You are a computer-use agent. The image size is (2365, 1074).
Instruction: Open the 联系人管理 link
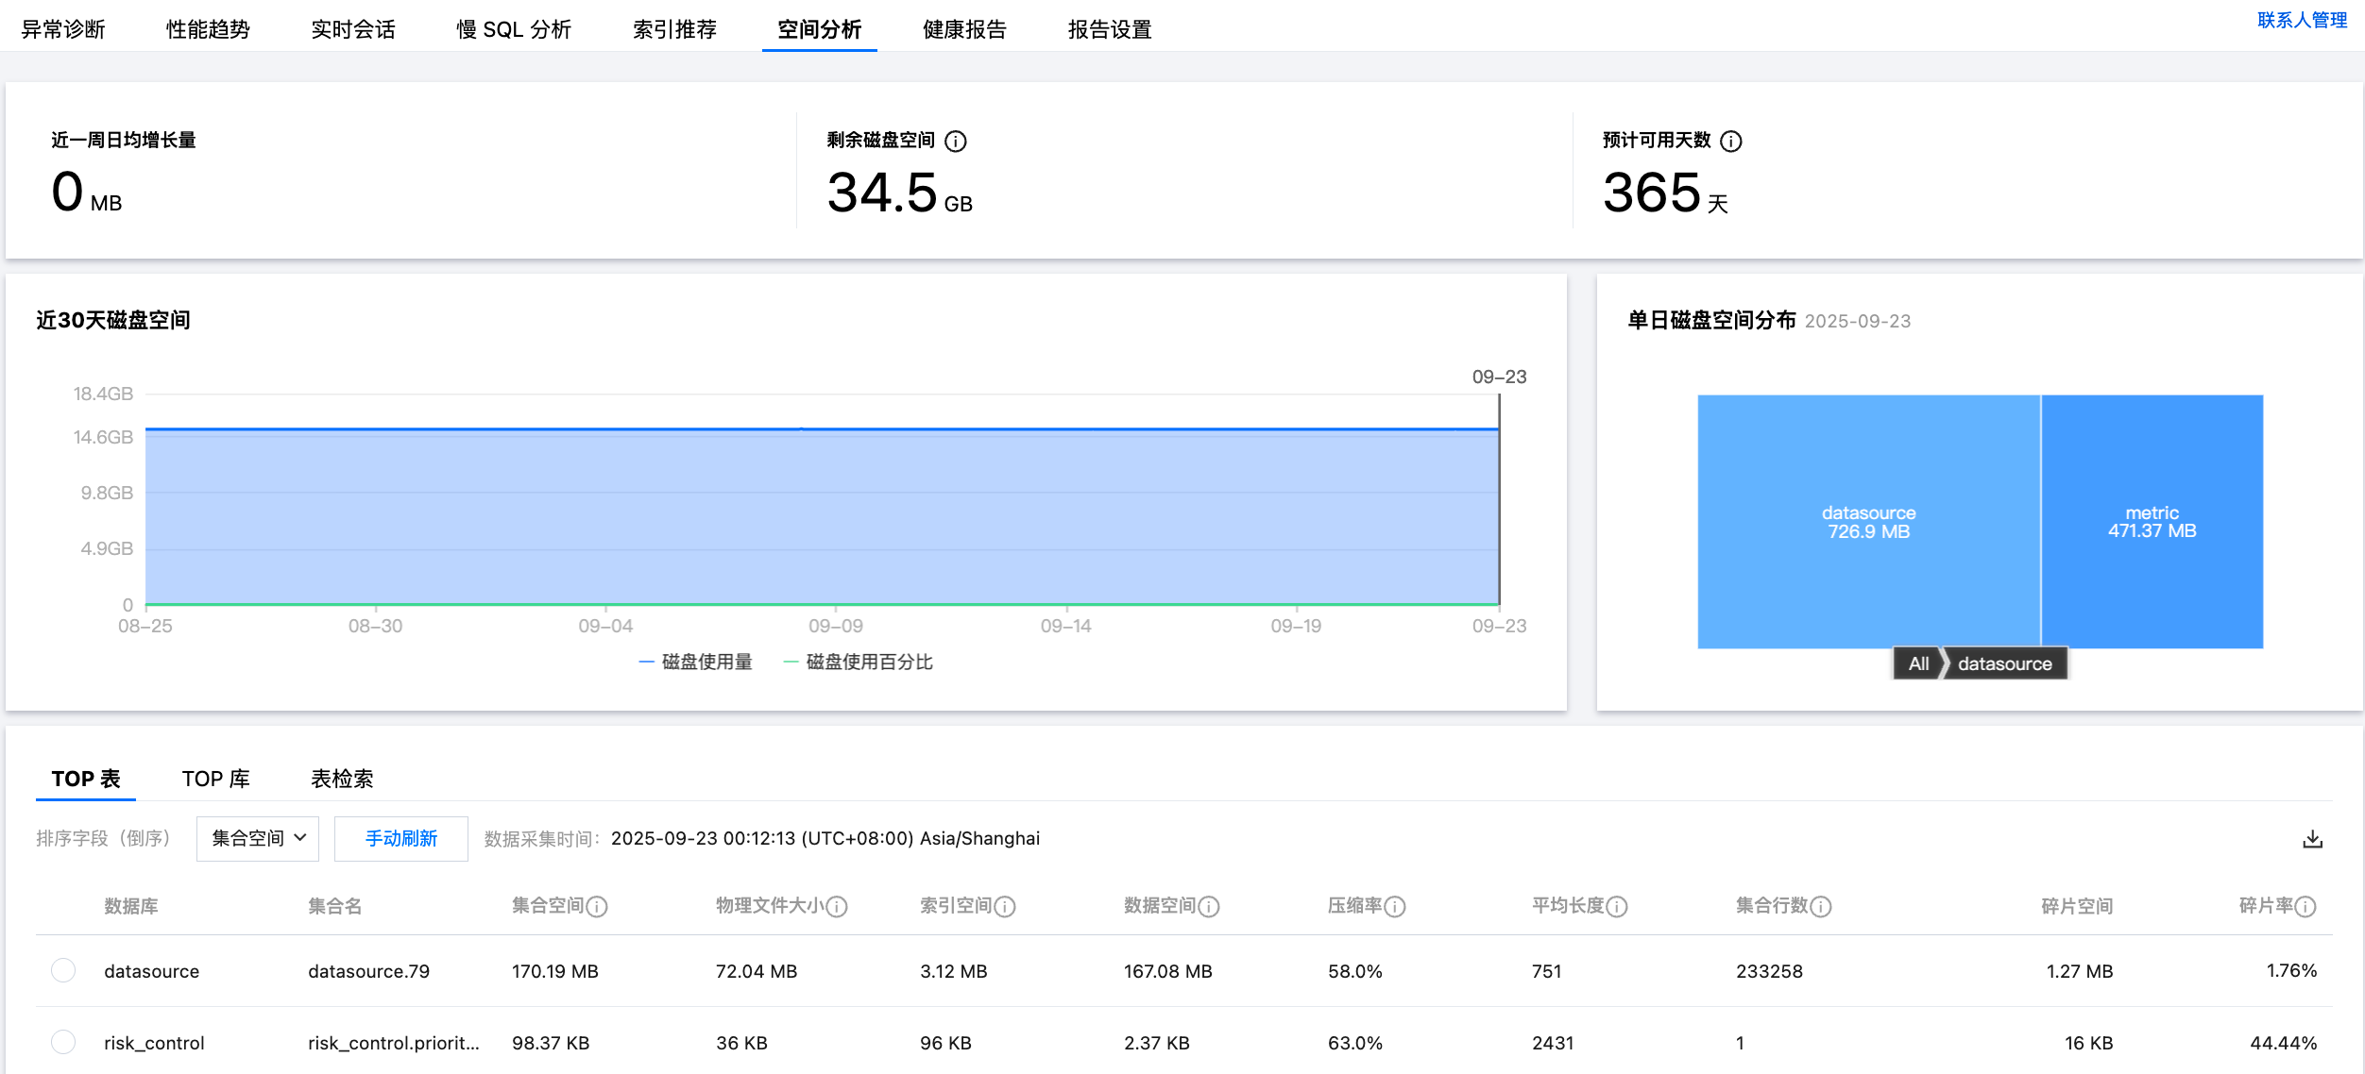click(x=2302, y=20)
